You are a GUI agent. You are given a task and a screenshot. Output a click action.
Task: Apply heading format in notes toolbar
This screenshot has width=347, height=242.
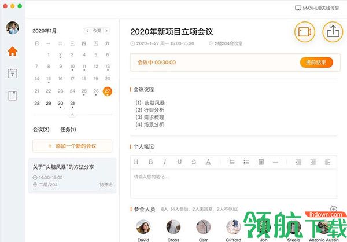pos(136,162)
